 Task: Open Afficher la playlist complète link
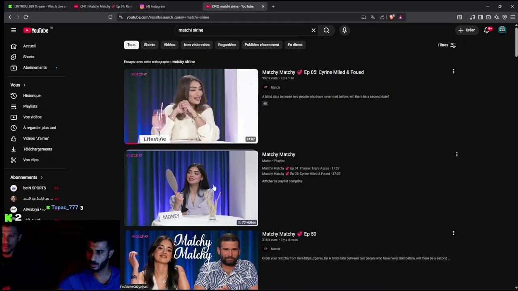point(282,181)
